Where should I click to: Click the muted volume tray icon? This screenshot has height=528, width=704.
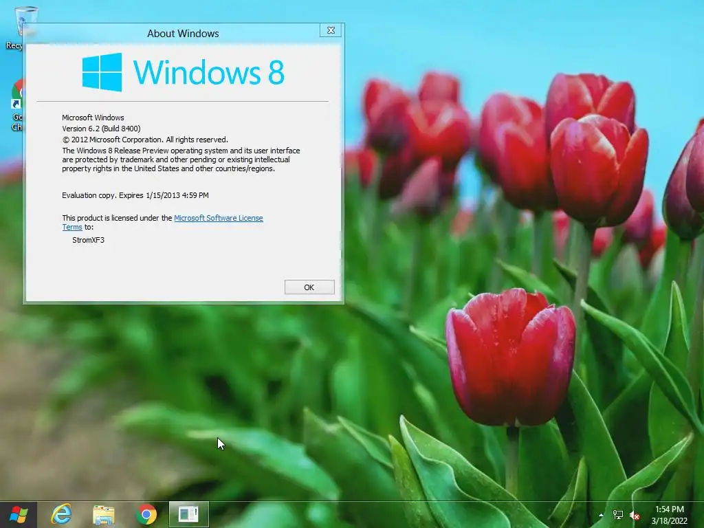pyautogui.click(x=635, y=515)
